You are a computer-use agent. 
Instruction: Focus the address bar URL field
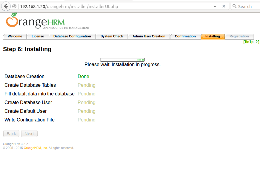coord(116,7)
